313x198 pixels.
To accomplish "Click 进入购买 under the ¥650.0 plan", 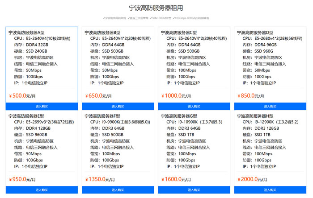I will (x=118, y=106).
